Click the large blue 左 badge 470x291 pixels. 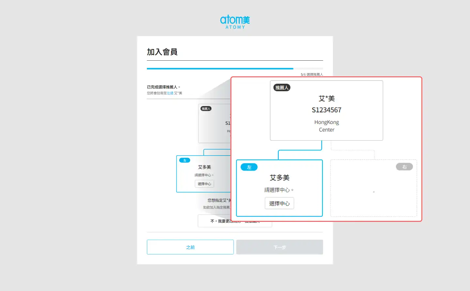coord(249,167)
